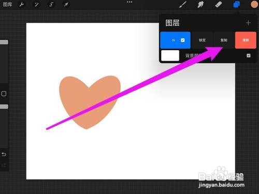The image size is (259, 194).
Task: Open blend mode N on selected layer
Action: (174, 40)
